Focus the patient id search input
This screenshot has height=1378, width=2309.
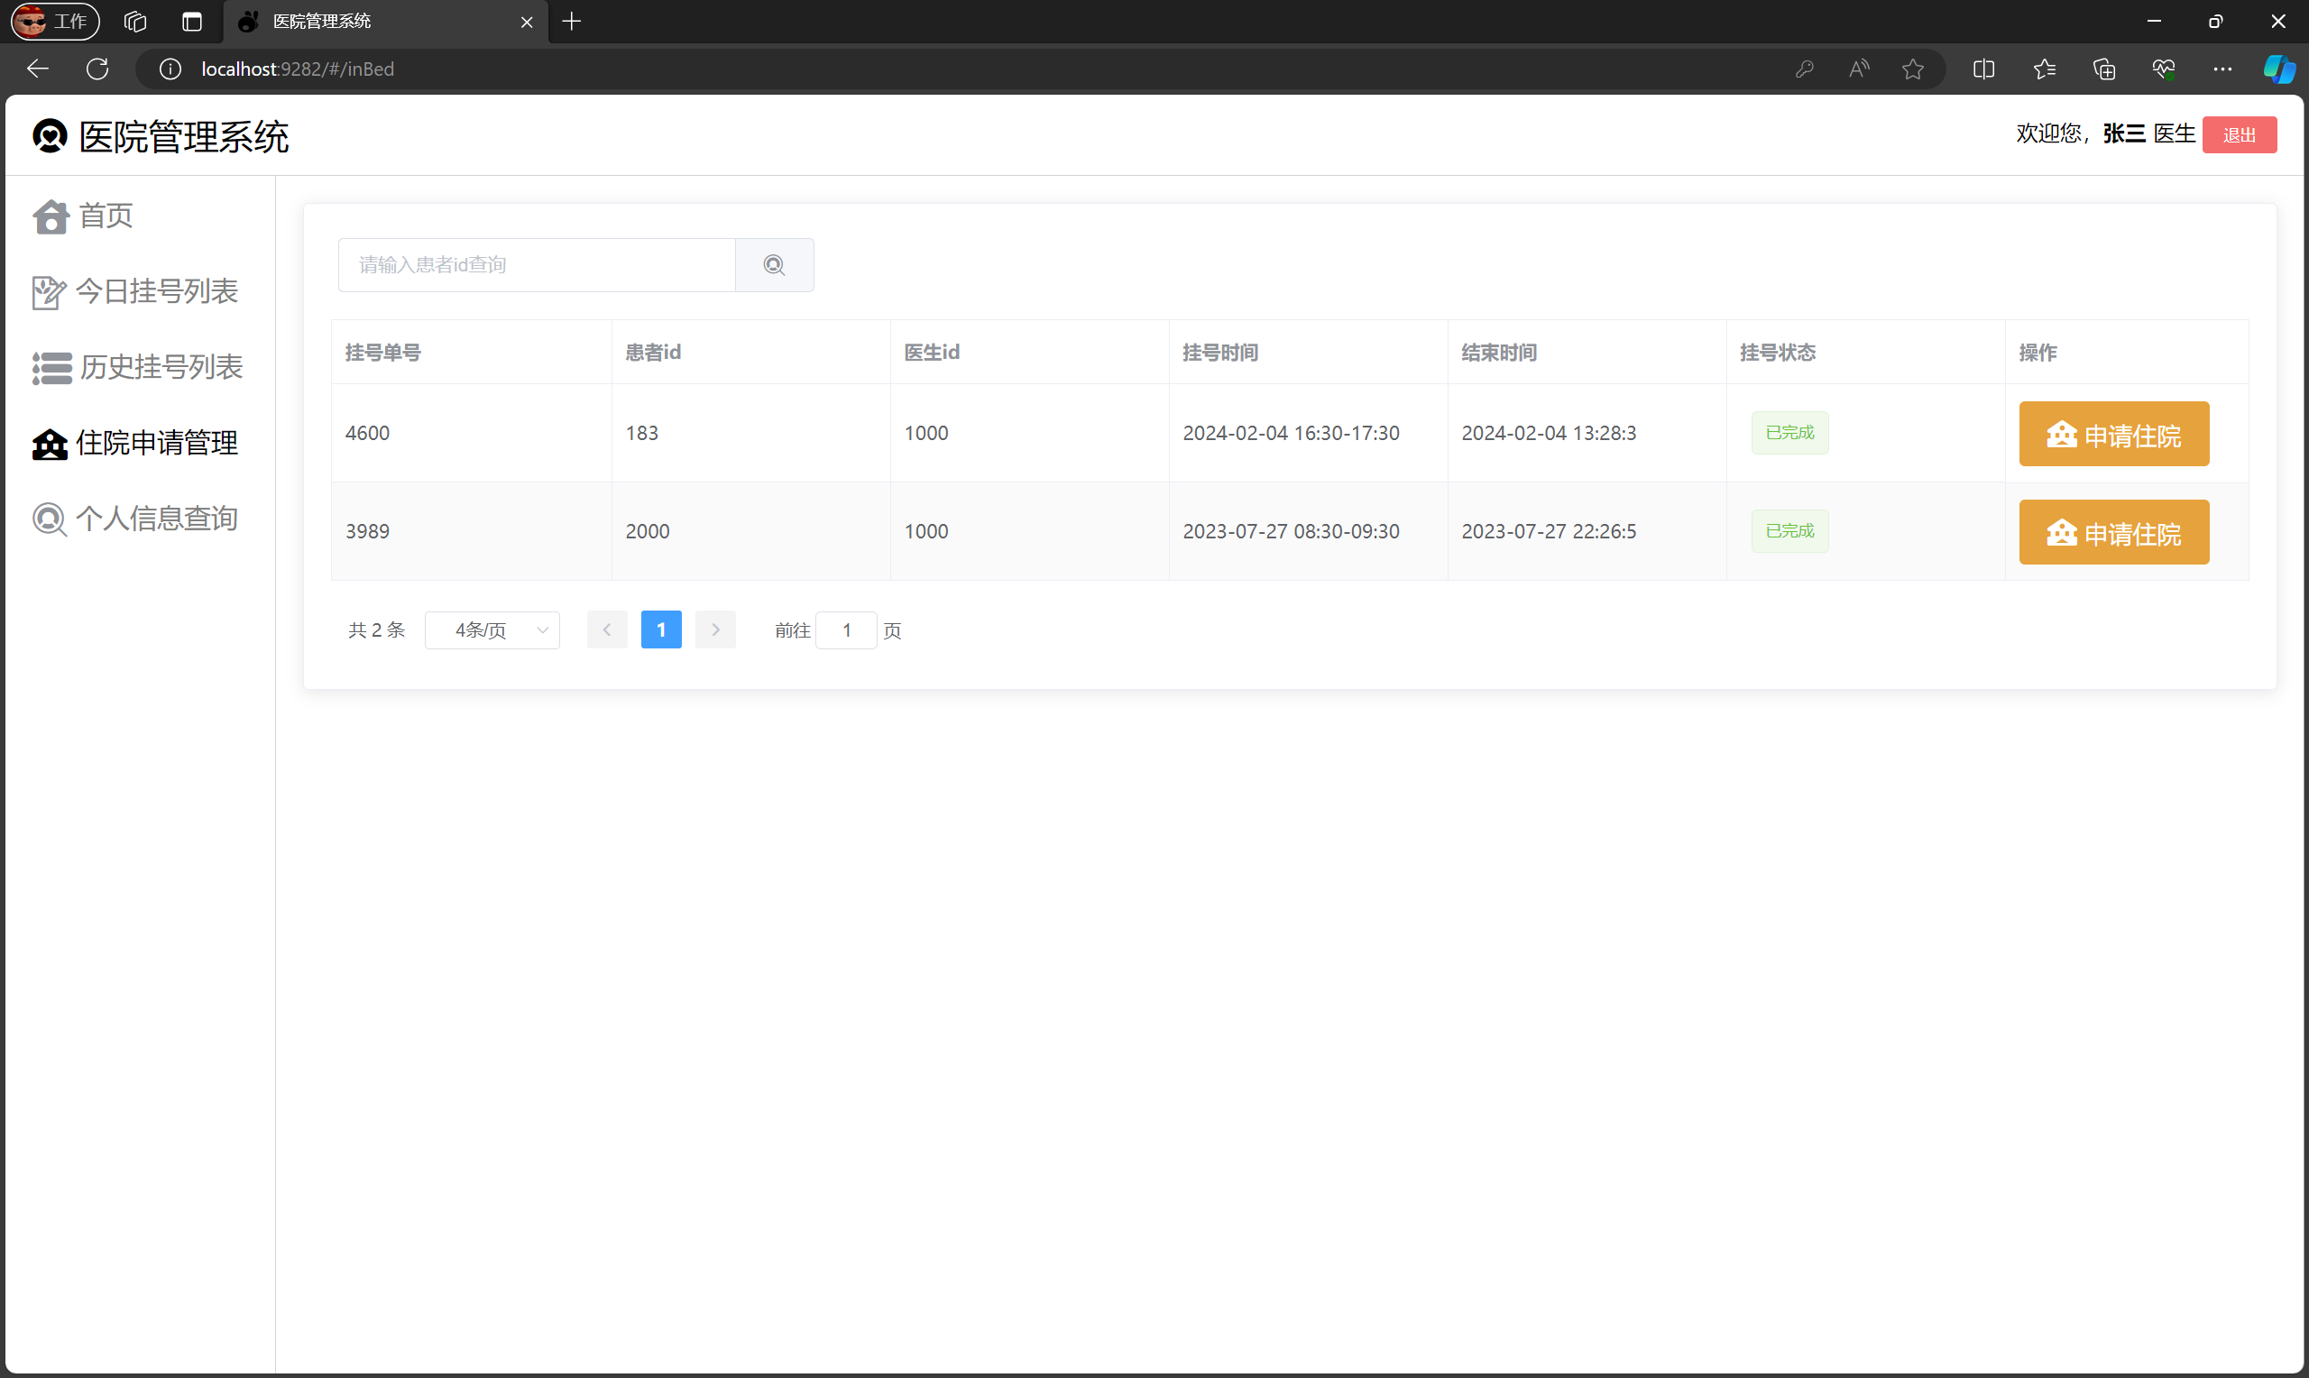point(537,265)
